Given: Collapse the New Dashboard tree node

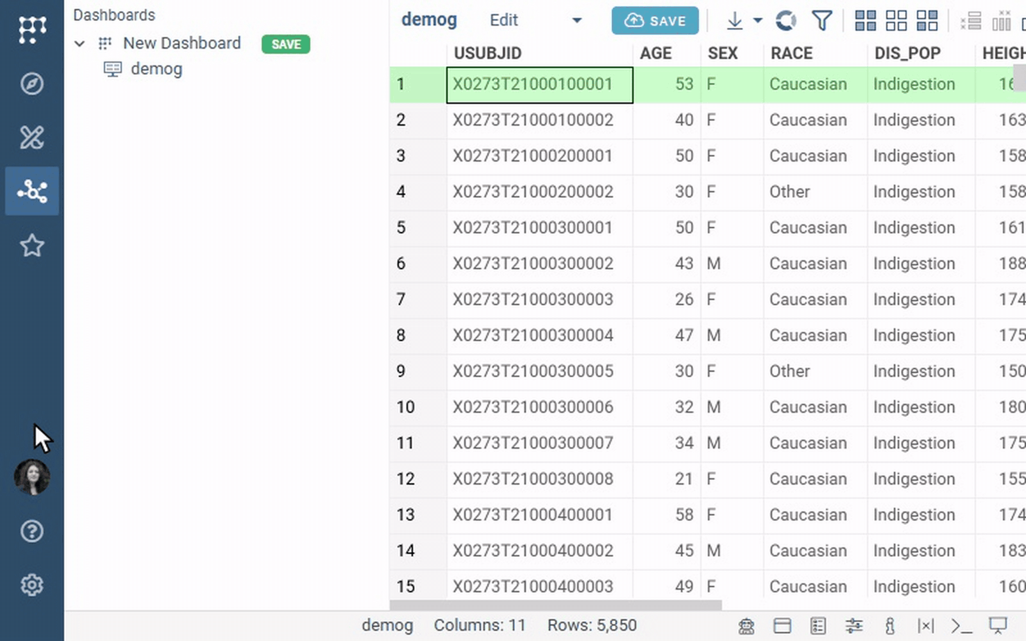Looking at the screenshot, I should point(80,44).
